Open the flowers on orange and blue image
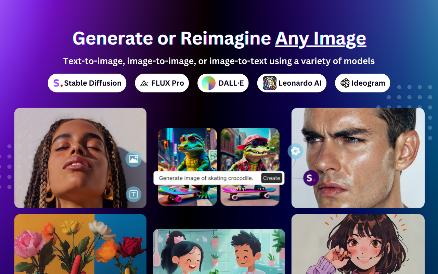The image size is (438, 274). (80, 244)
